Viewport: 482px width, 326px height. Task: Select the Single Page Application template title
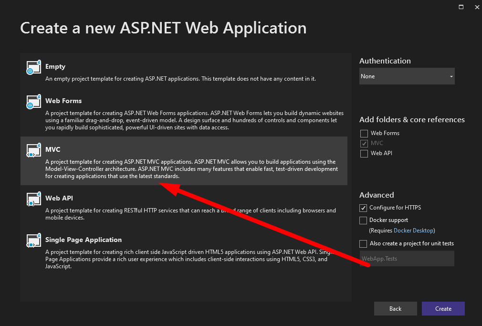[x=84, y=240]
